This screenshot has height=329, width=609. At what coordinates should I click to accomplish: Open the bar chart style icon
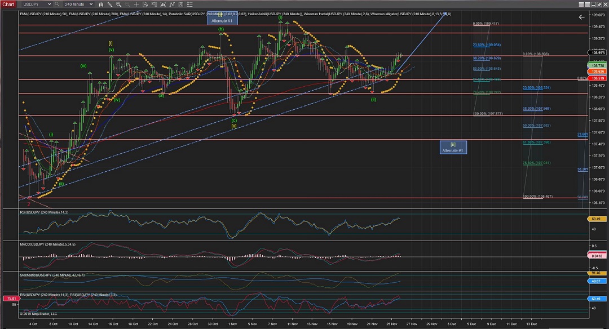point(101,4)
